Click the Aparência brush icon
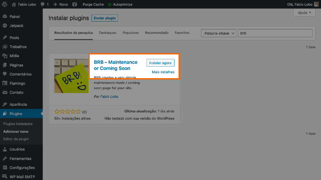The width and height of the screenshot is (321, 180). 5,104
